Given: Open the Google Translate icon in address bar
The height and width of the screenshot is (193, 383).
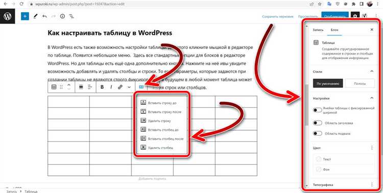Looking at the screenshot, I should [329, 4].
